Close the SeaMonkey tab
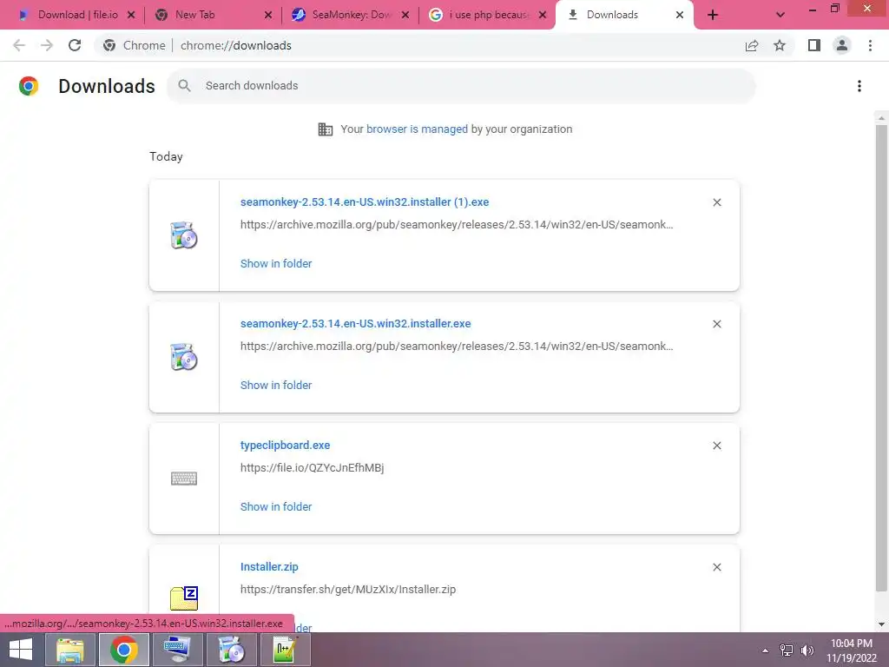Image resolution: width=889 pixels, height=667 pixels. (405, 15)
